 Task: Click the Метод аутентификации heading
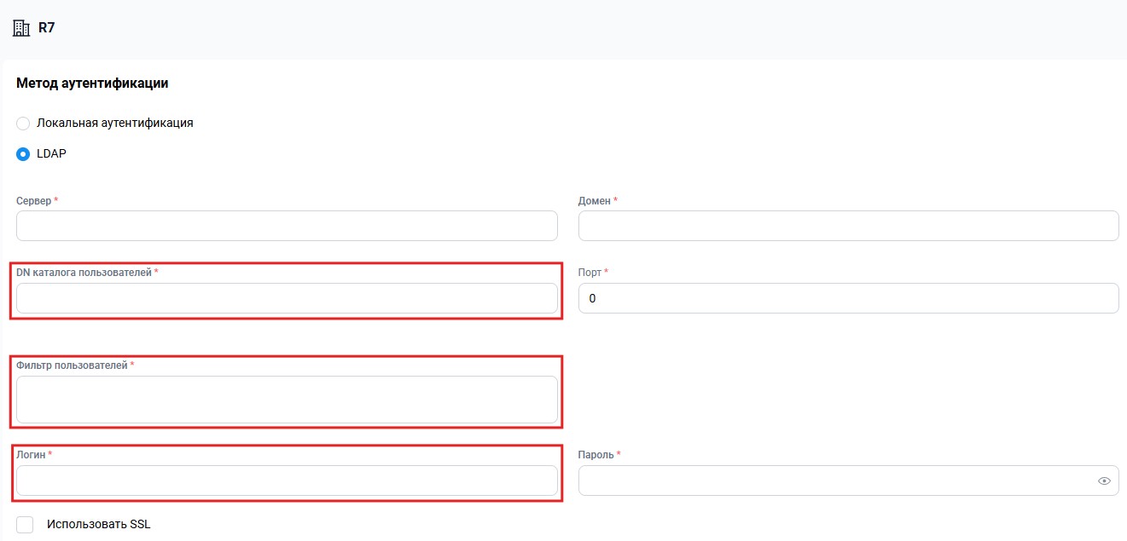[92, 83]
